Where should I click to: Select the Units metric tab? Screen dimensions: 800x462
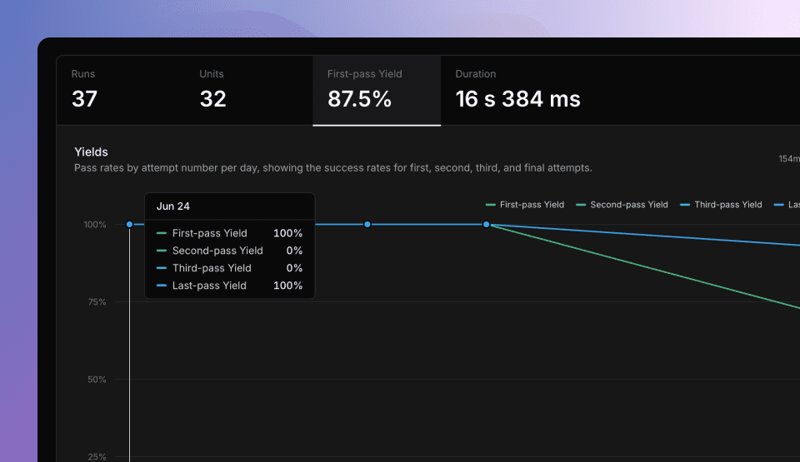coord(248,91)
